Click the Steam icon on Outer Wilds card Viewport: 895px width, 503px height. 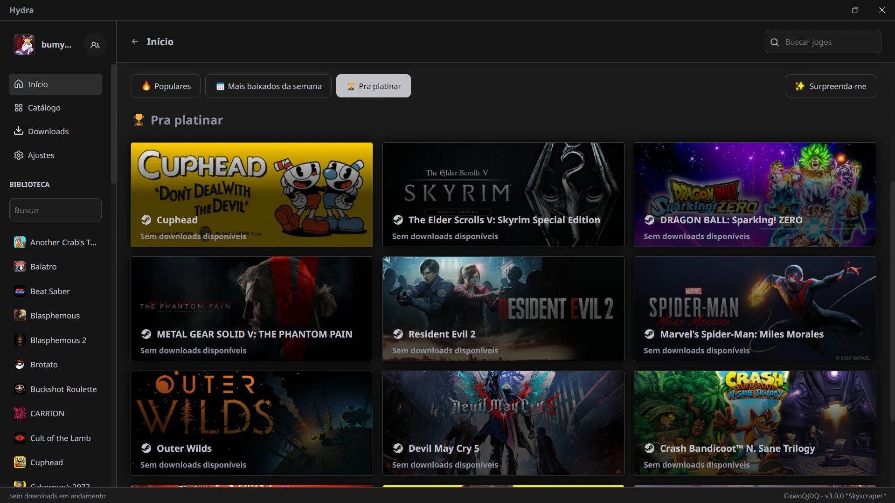(146, 448)
